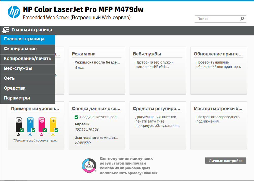254x181 pixels.
Task: Click the Embedded Web Server subtitle
Action: click(77, 17)
